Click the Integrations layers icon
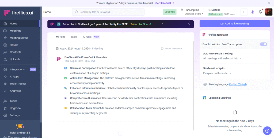Image resolution: width=274 pixels, height=138 pixels. 5,69
